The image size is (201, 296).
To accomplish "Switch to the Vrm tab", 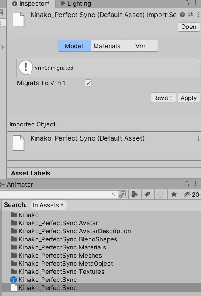I will pyautogui.click(x=141, y=46).
